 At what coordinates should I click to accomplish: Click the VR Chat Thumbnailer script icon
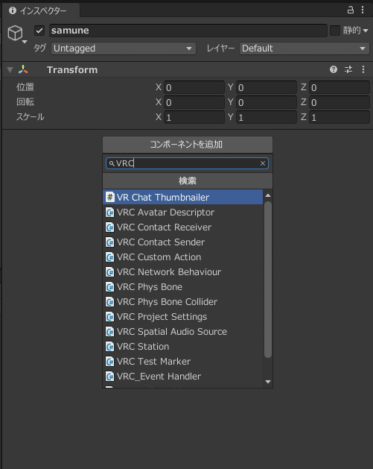[x=110, y=197]
